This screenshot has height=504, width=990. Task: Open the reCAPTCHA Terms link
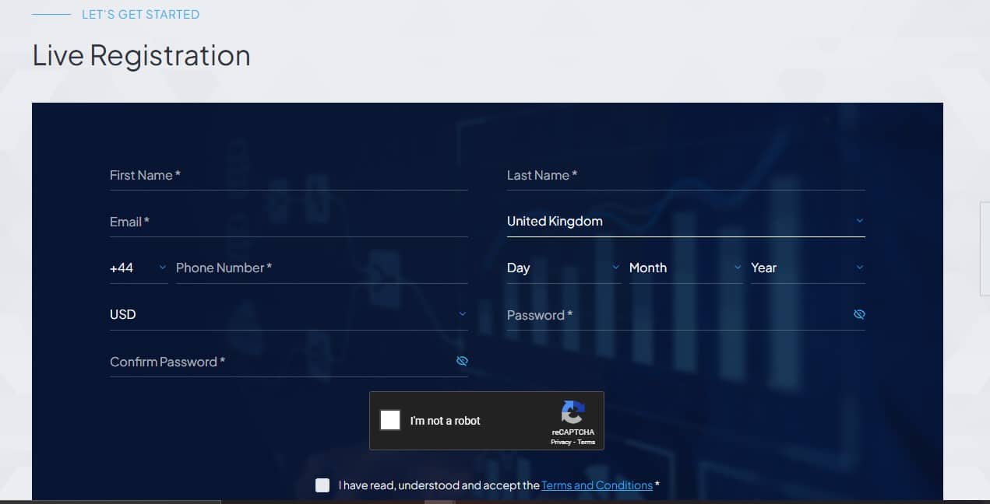coord(587,442)
